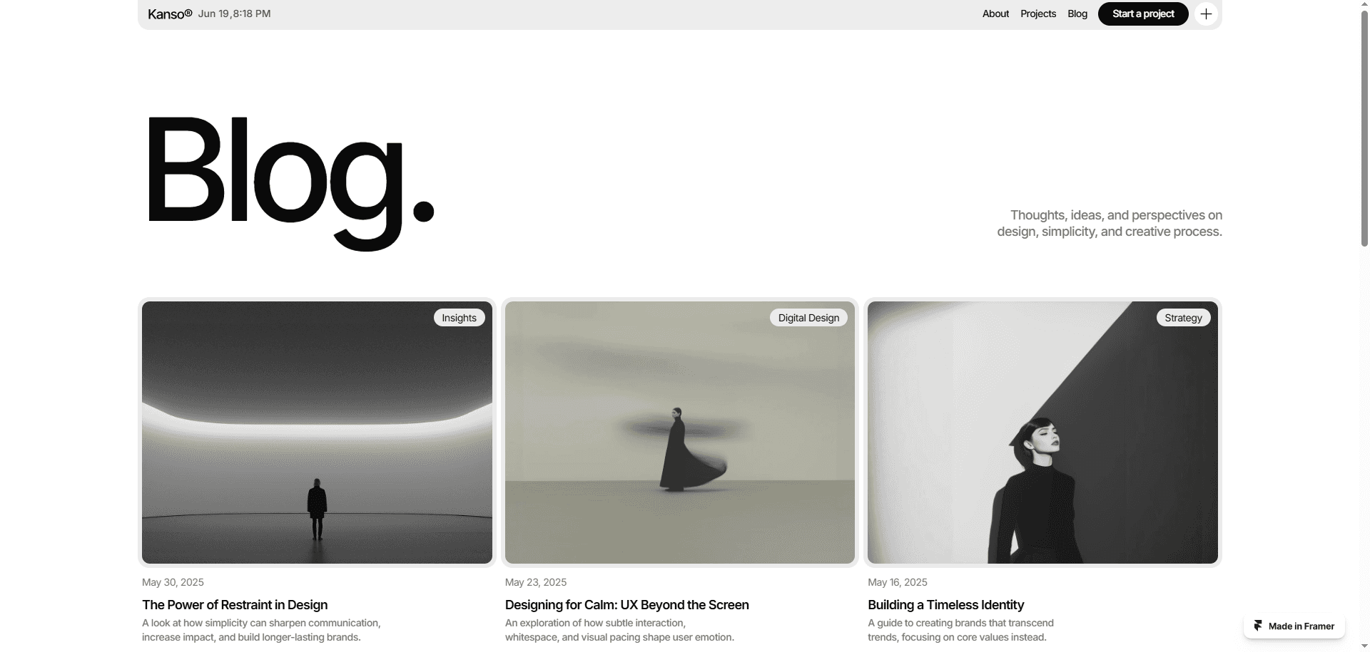Click the Start a project button
This screenshot has height=652, width=1370.
tap(1143, 14)
